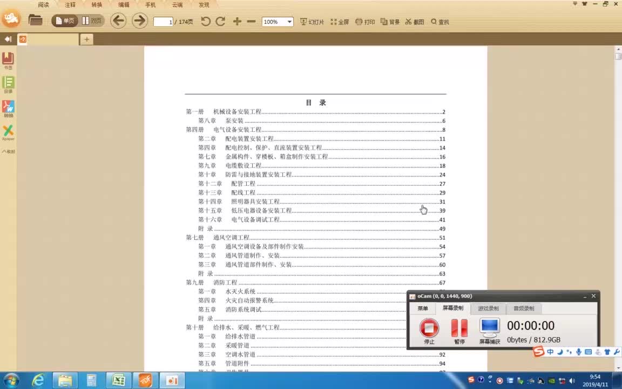Open the 云端 menu tab

pos(177,5)
